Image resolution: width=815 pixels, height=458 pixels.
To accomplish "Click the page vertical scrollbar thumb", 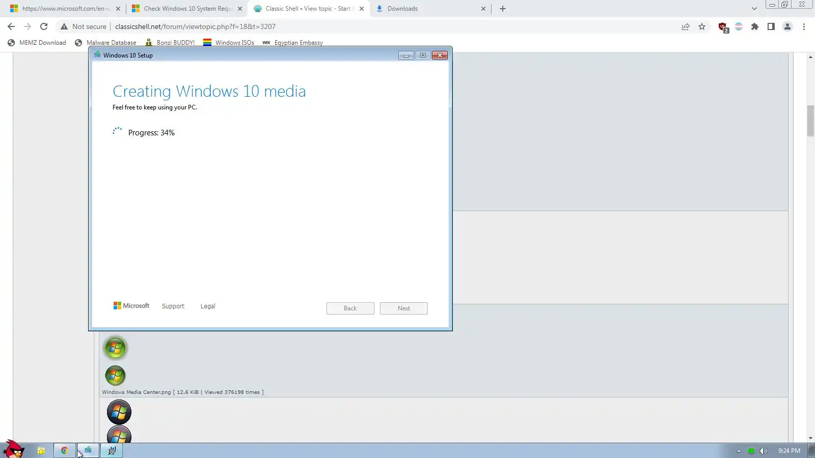I will tap(810, 121).
